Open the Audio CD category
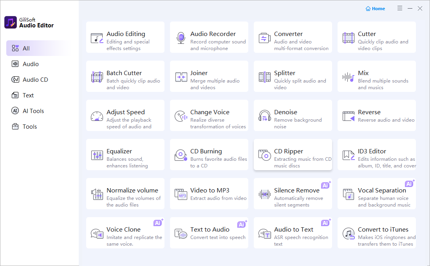Screen dimensions: 430x266 [x=38, y=79]
